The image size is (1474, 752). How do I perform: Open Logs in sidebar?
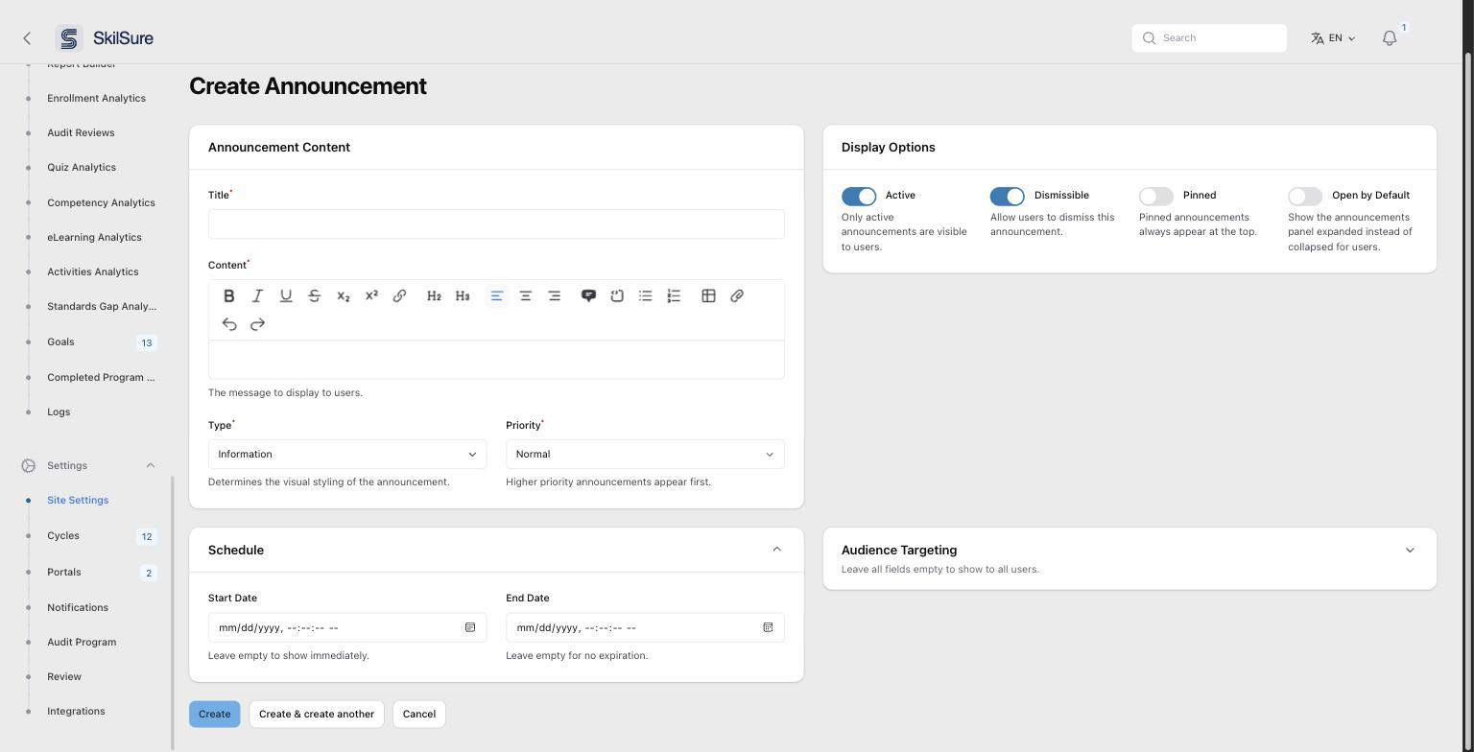(x=59, y=411)
